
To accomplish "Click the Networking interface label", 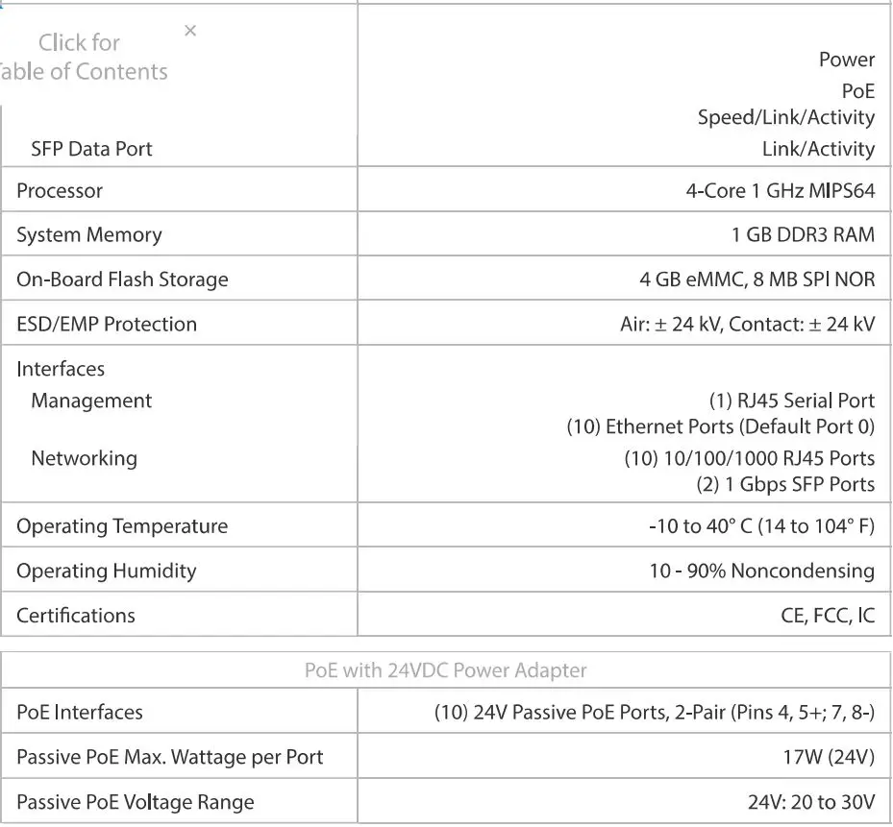I will (x=84, y=458).
